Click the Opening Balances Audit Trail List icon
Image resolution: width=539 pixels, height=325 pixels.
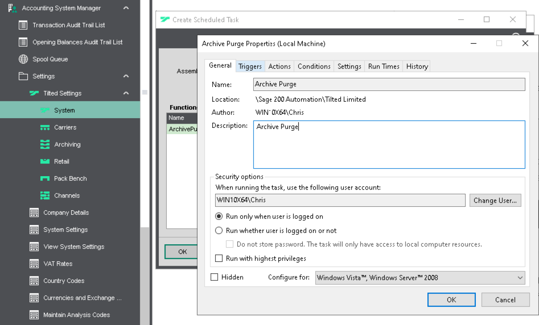tap(23, 42)
